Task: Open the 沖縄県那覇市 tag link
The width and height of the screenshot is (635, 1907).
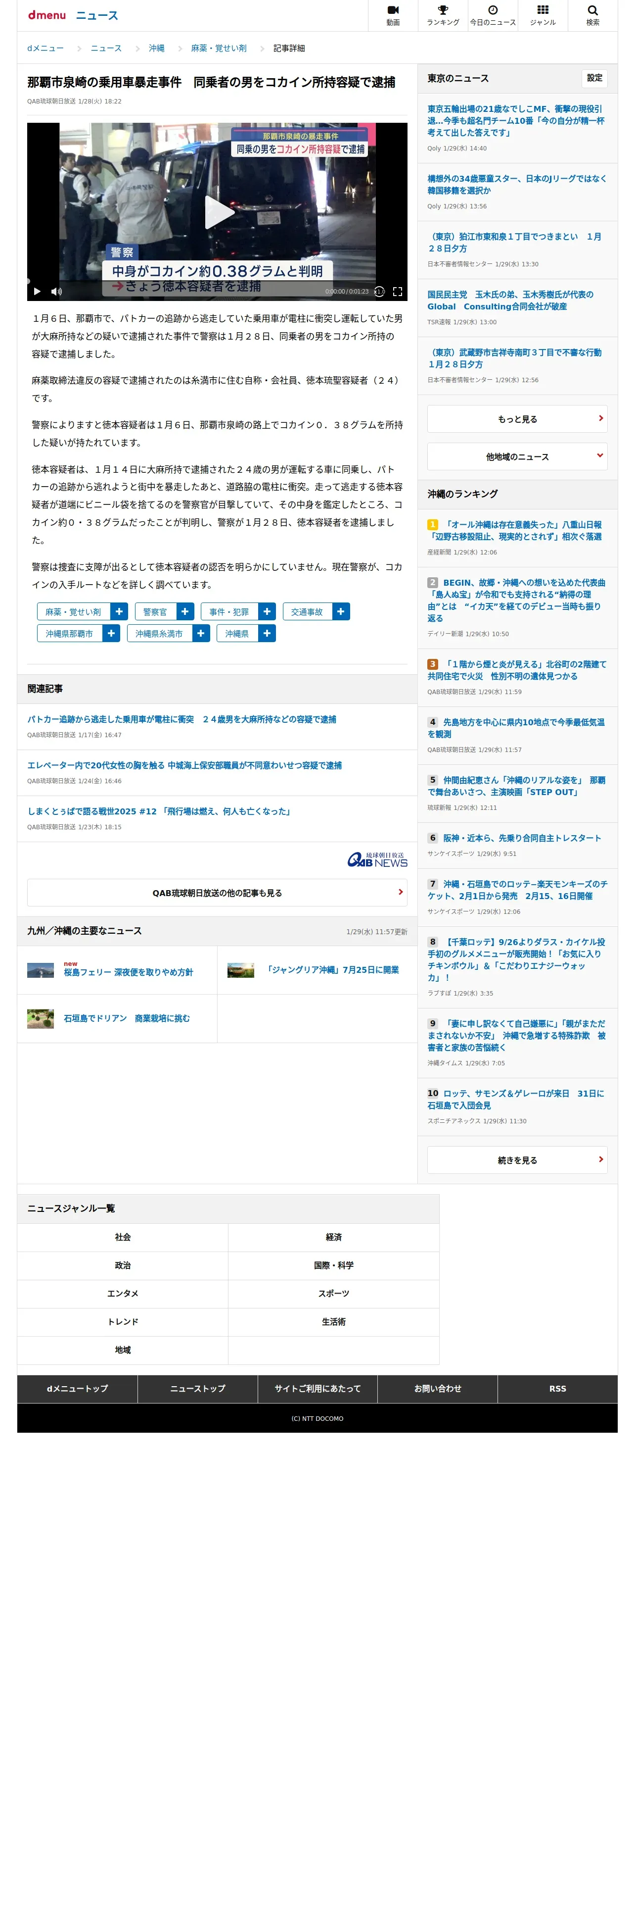Action: coord(70,634)
